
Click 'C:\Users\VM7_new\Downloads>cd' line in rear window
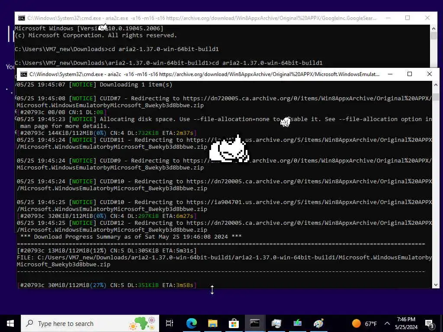117,49
